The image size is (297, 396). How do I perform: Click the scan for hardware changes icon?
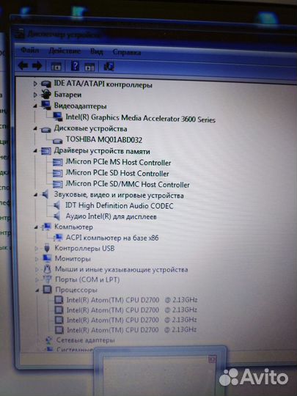coord(109,67)
